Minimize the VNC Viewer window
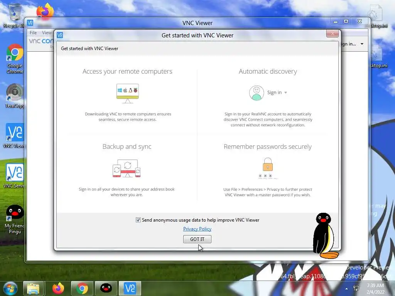Image resolution: width=395 pixels, height=296 pixels. [x=335, y=22]
